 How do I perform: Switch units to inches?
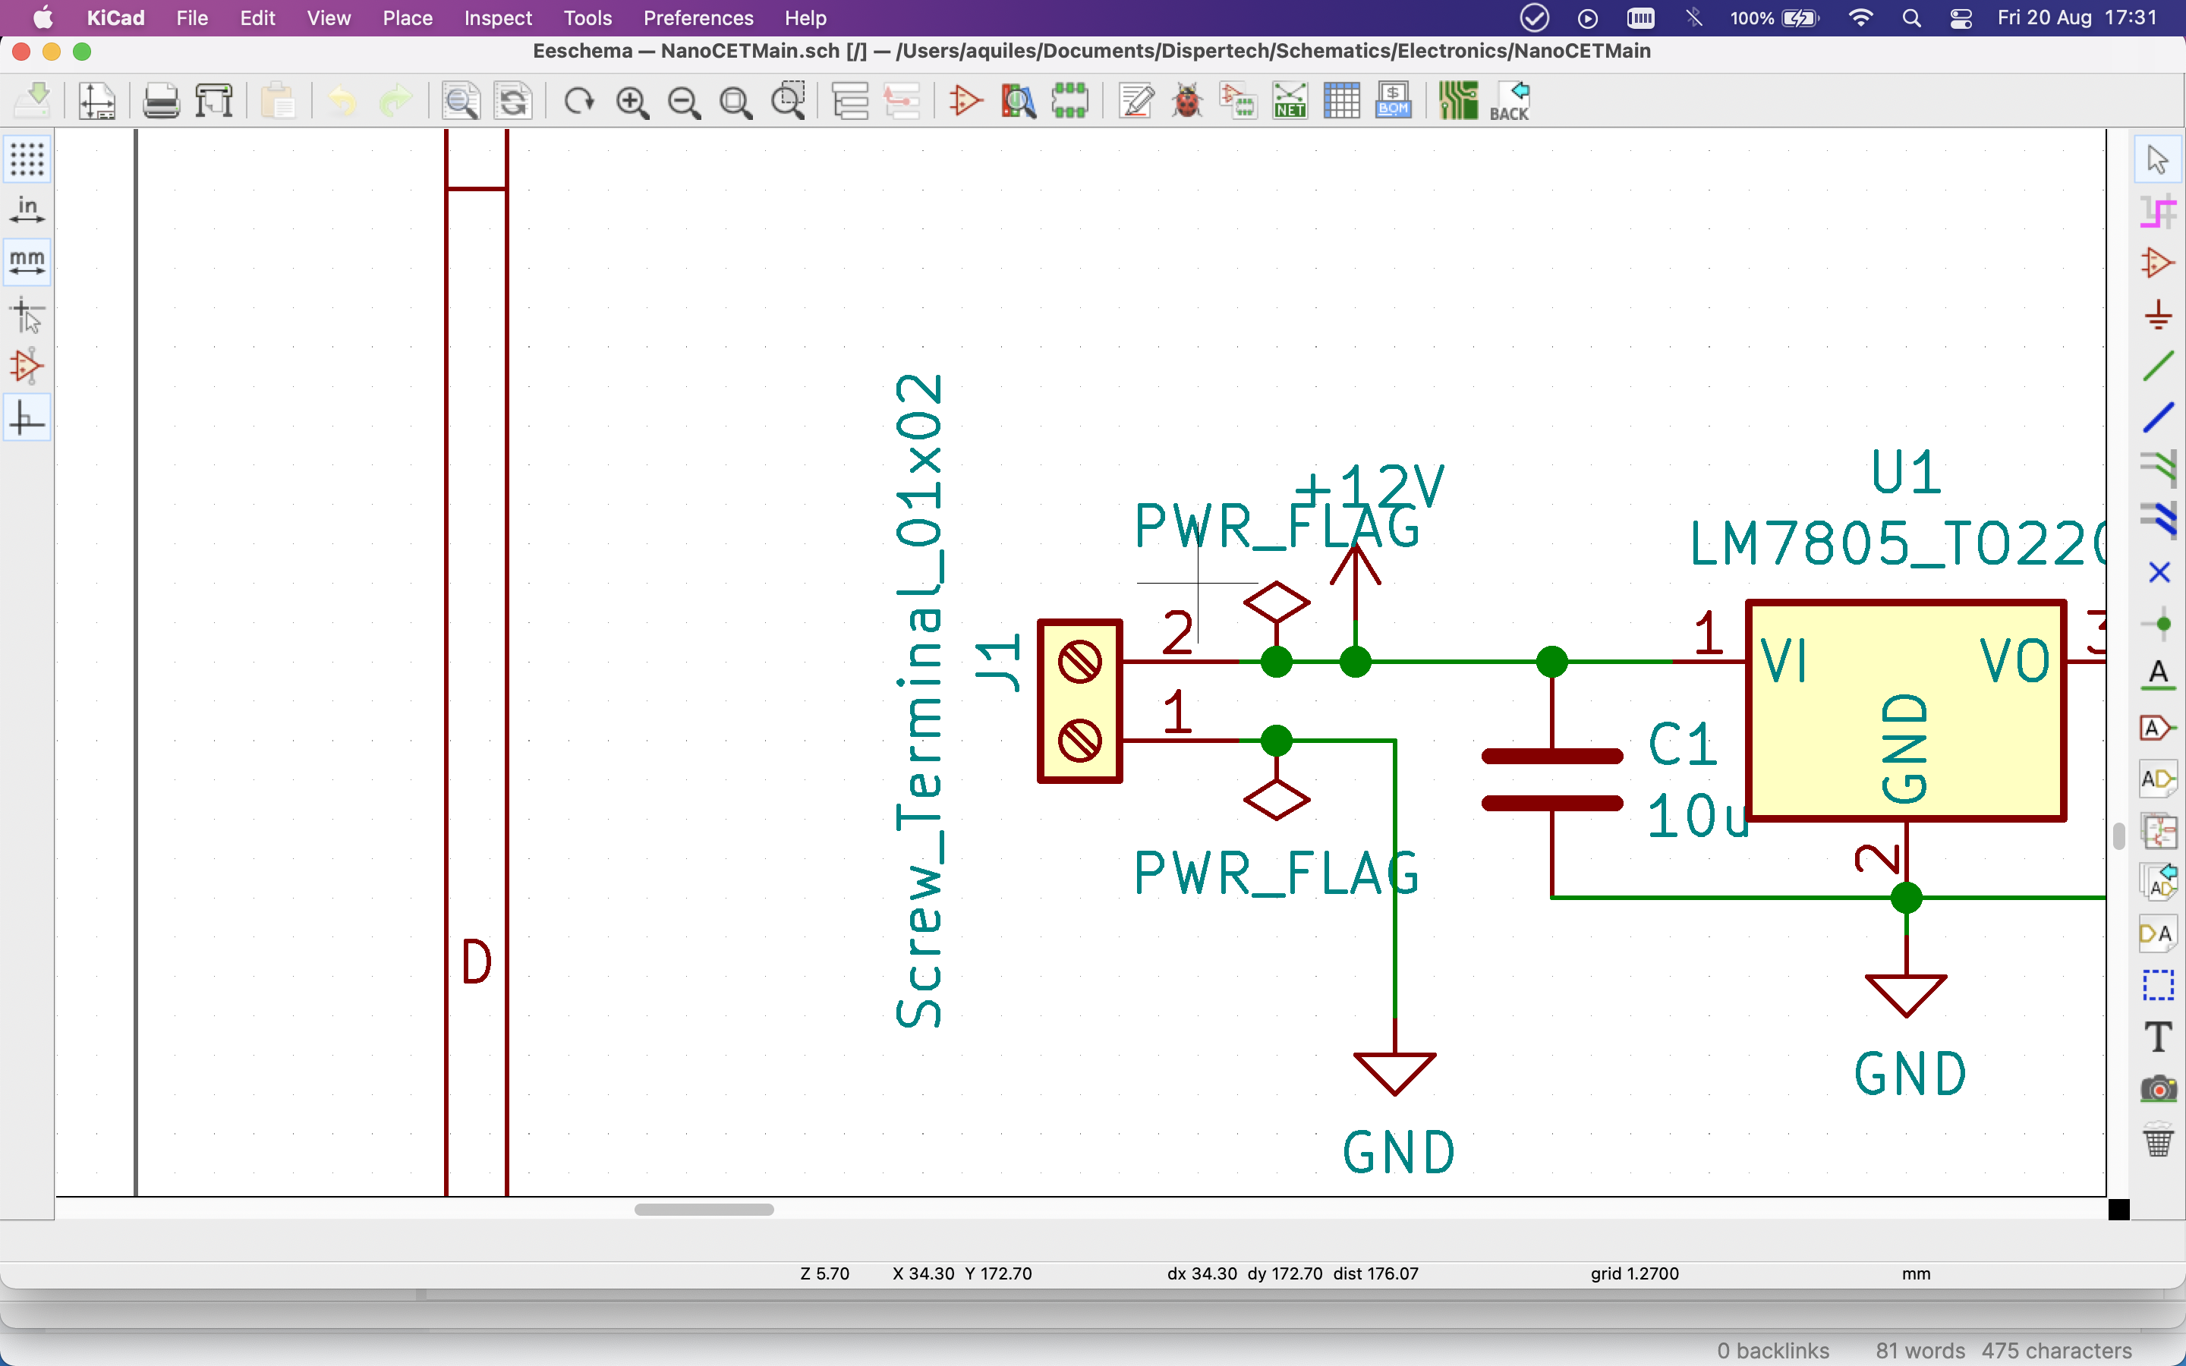click(x=27, y=210)
